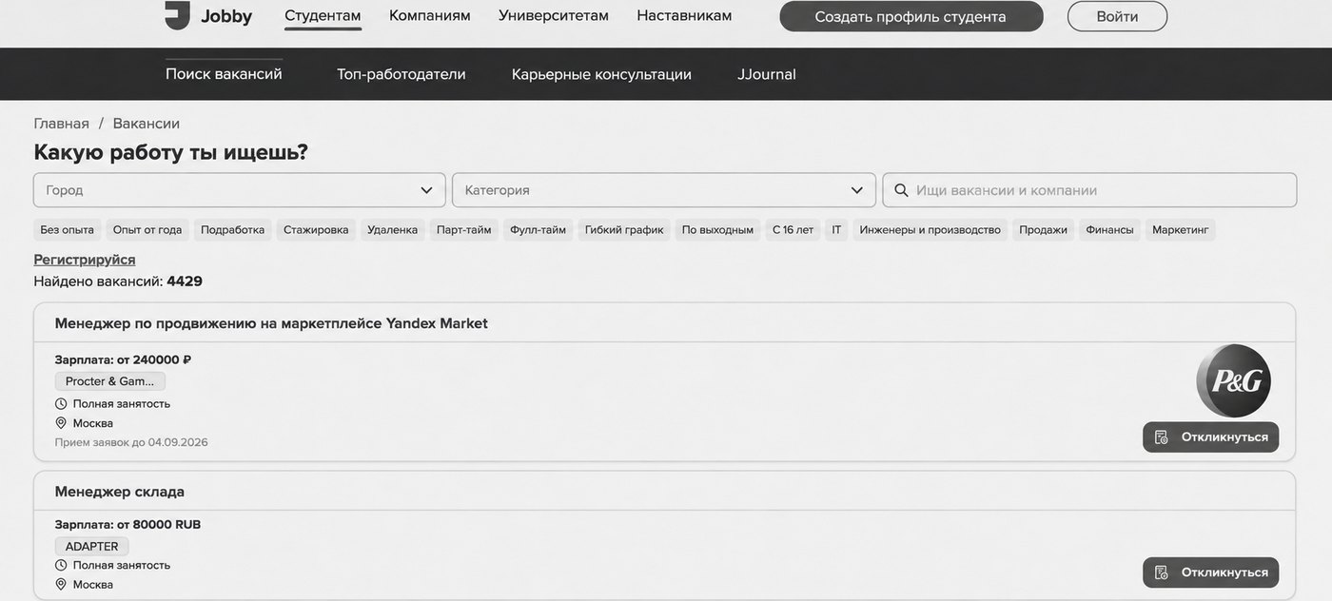Viewport: 1332px width, 601px height.
Task: Toggle the Без опыта filter chip
Action: point(67,230)
